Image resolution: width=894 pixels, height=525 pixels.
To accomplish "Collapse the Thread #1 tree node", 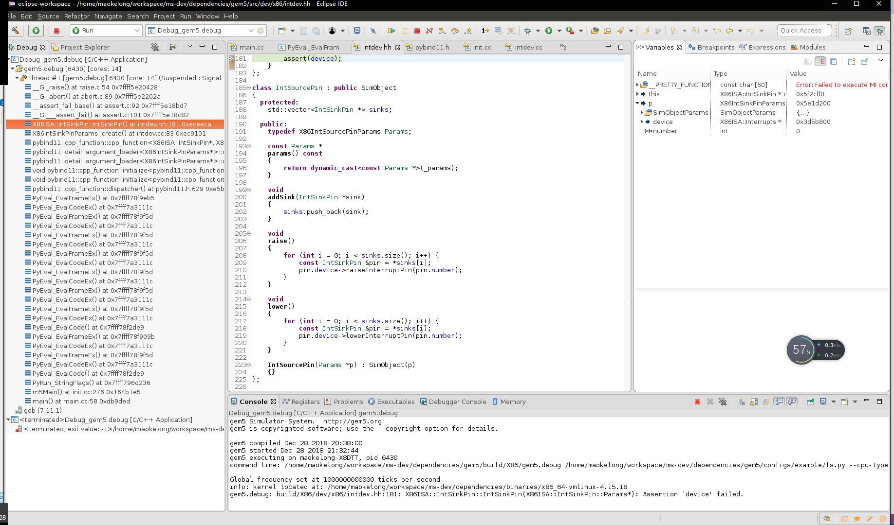I will (x=17, y=78).
